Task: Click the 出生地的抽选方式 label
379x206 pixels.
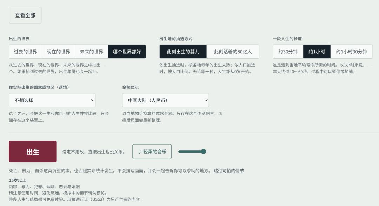Action: (x=176, y=39)
